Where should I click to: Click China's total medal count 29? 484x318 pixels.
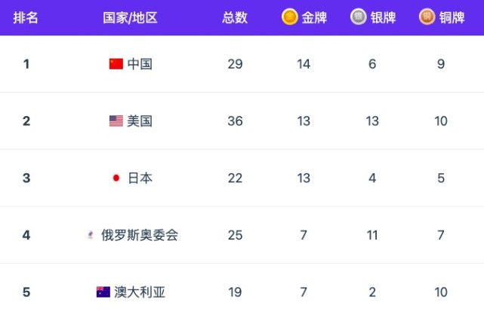(x=235, y=64)
